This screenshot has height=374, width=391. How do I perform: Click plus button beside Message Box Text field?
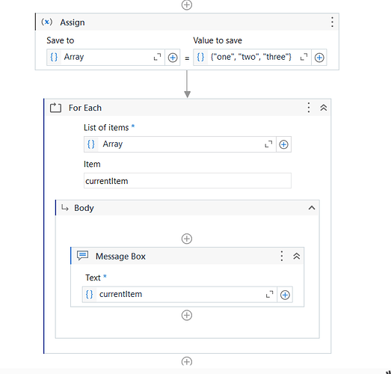285,295
